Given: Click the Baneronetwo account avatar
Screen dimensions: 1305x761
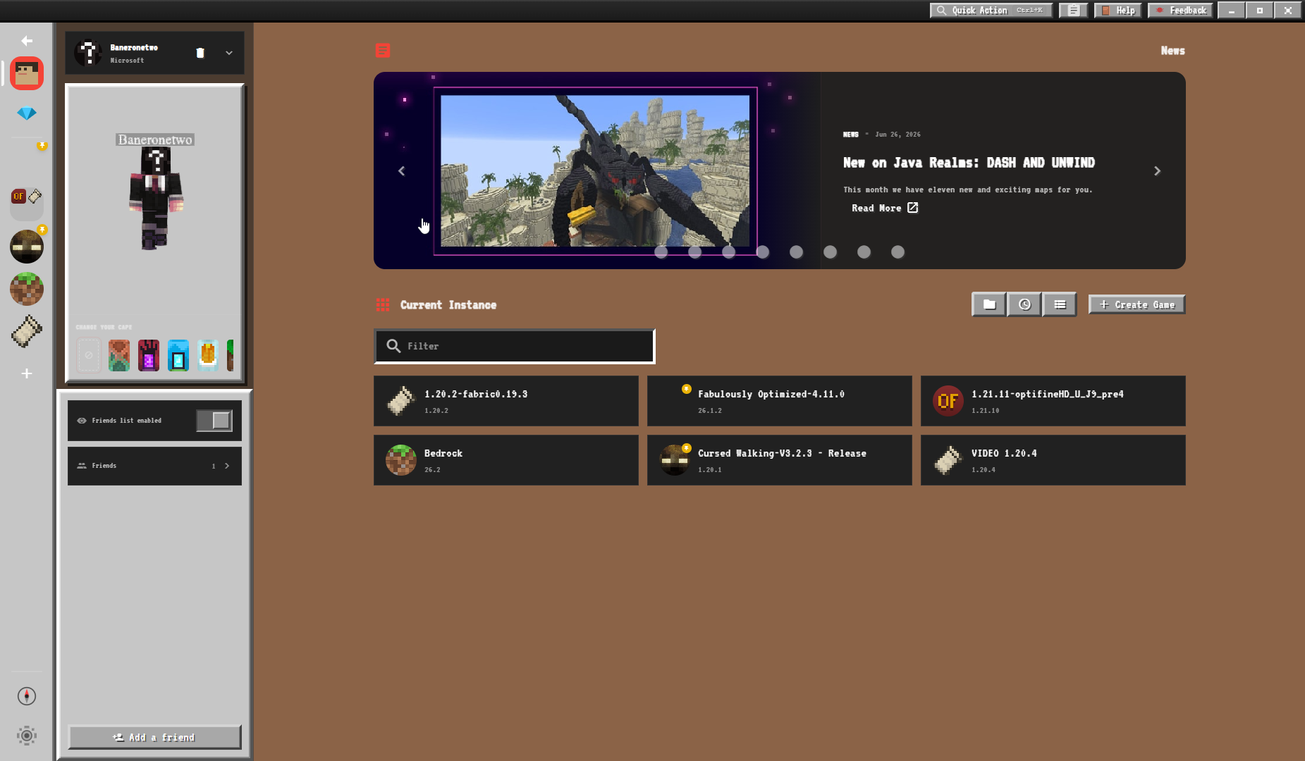Looking at the screenshot, I should tap(89, 53).
